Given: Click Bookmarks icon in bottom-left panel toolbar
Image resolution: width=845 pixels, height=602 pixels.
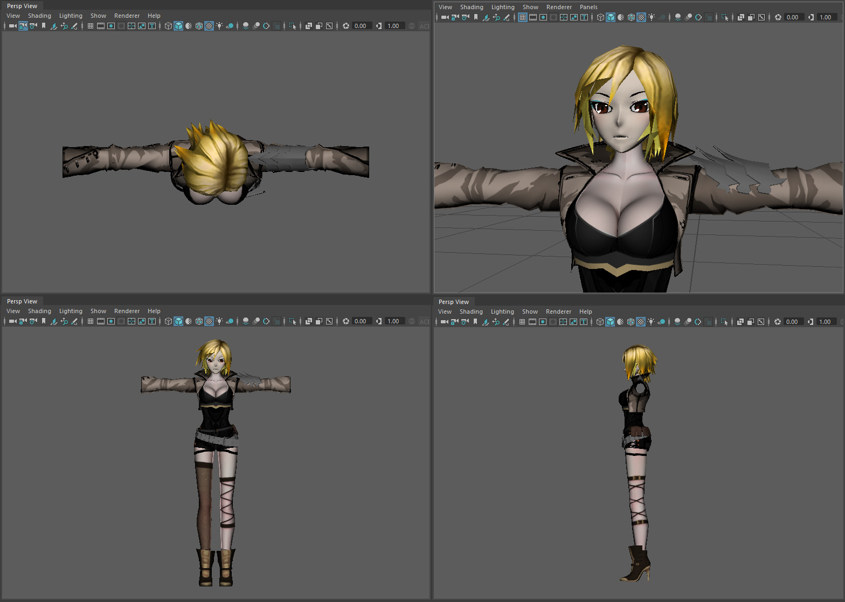Looking at the screenshot, I should coord(44,321).
